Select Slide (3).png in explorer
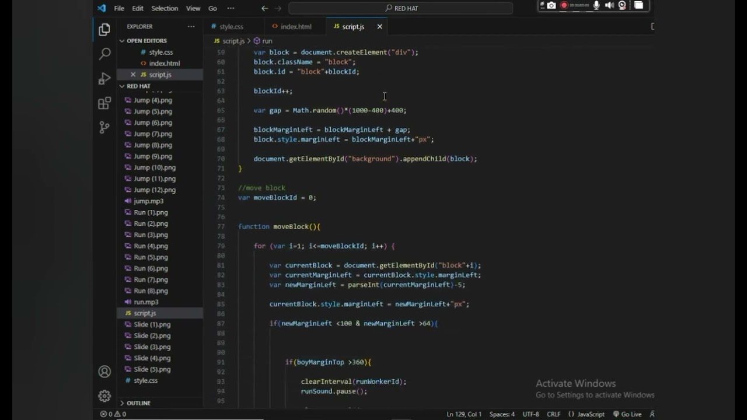Viewport: 747px width, 420px height. point(160,347)
